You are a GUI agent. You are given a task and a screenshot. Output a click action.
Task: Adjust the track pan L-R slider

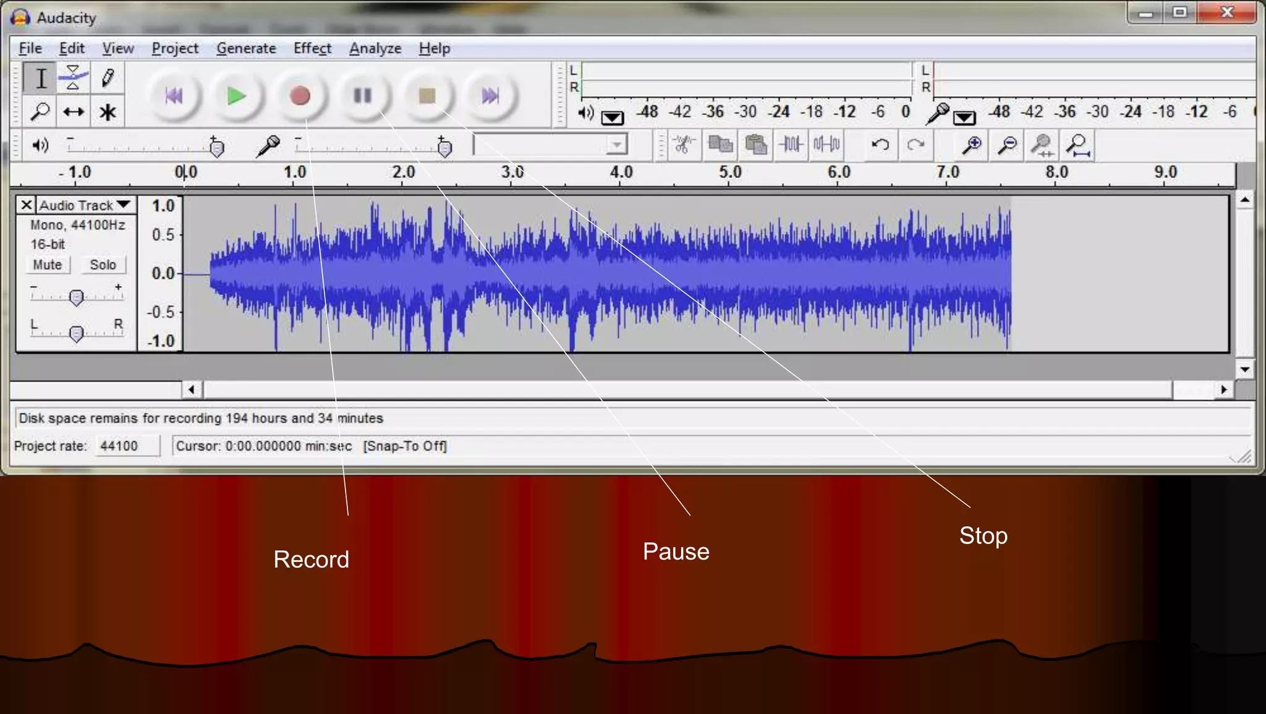point(77,333)
